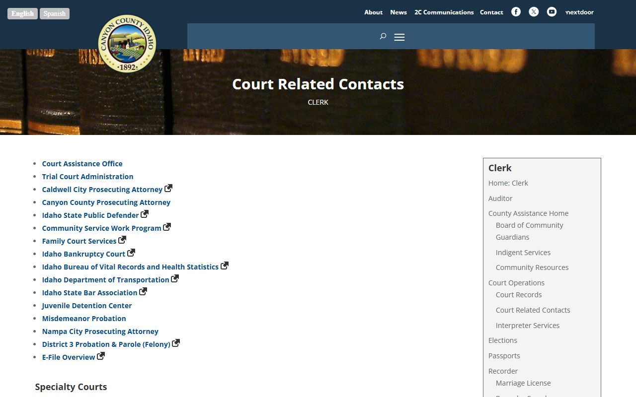Click external link icon beside Vital Records and Health Statistics

pos(225,266)
